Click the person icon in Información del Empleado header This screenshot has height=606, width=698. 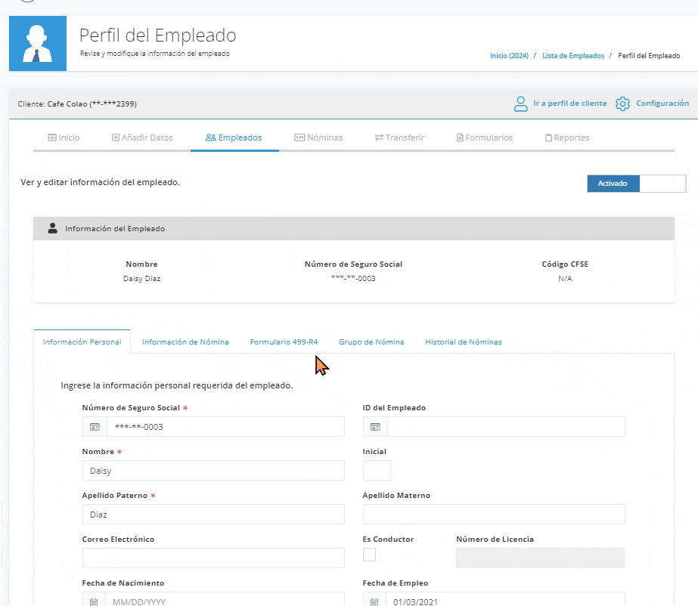coord(52,228)
